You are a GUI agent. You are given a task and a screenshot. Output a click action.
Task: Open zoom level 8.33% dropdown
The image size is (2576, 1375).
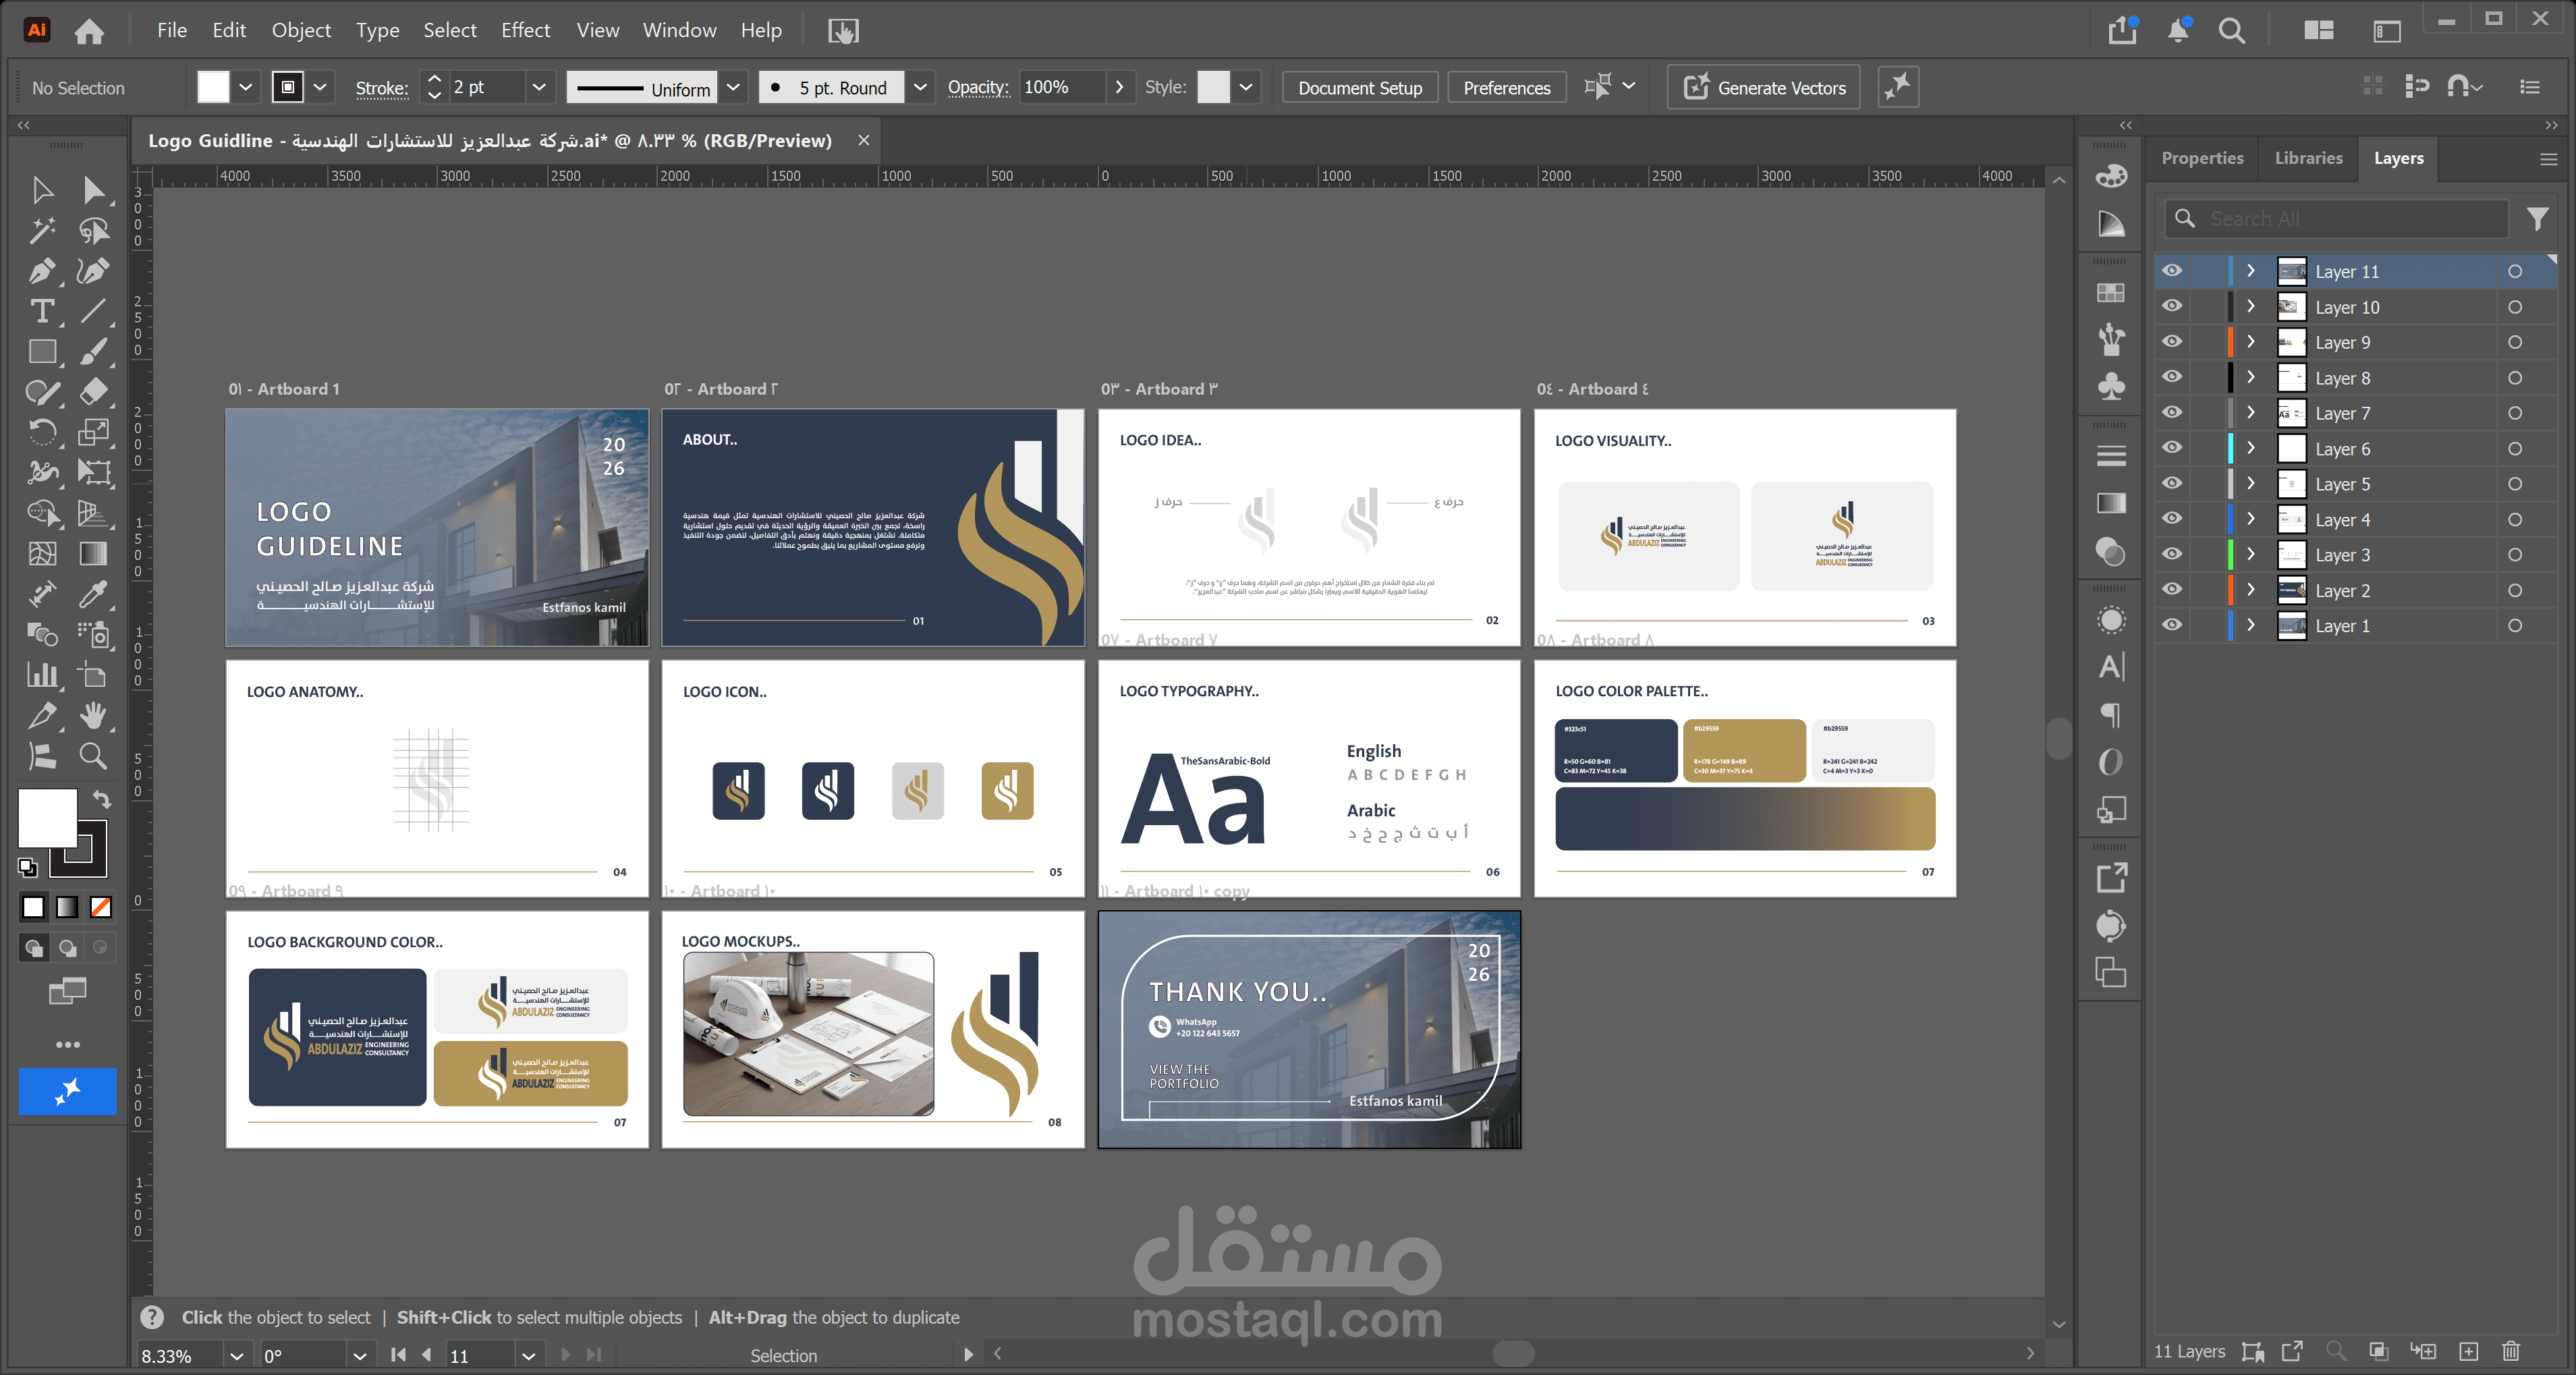[x=236, y=1356]
